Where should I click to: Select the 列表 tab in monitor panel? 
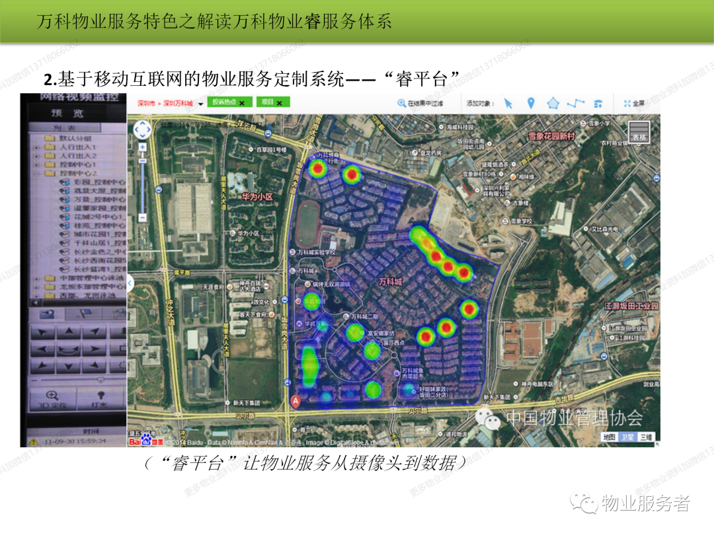point(64,128)
